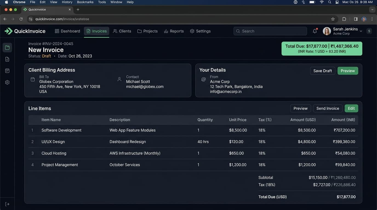Select the list icon in the left sidebar
This screenshot has height=210, width=377.
pyautogui.click(x=7, y=71)
